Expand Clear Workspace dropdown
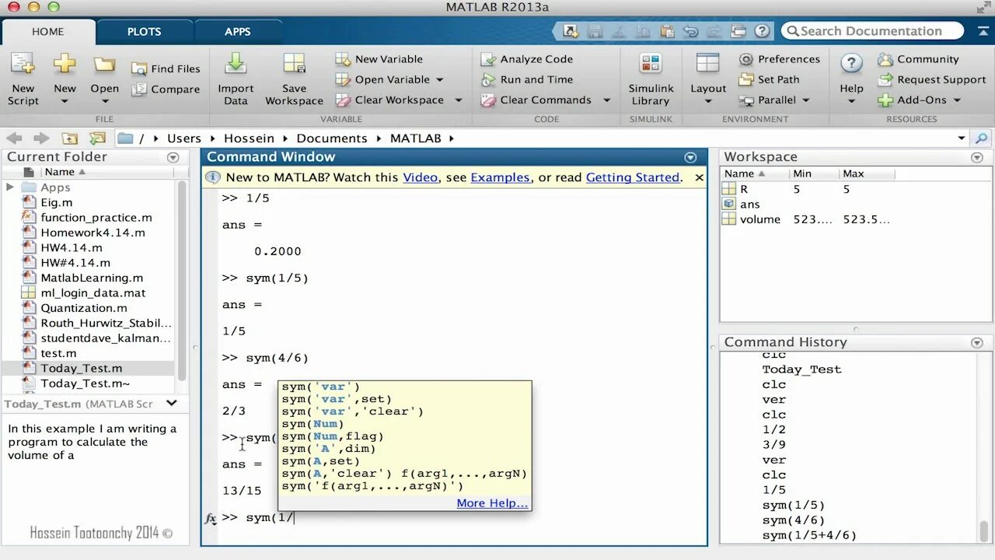The image size is (995, 560). 458,100
